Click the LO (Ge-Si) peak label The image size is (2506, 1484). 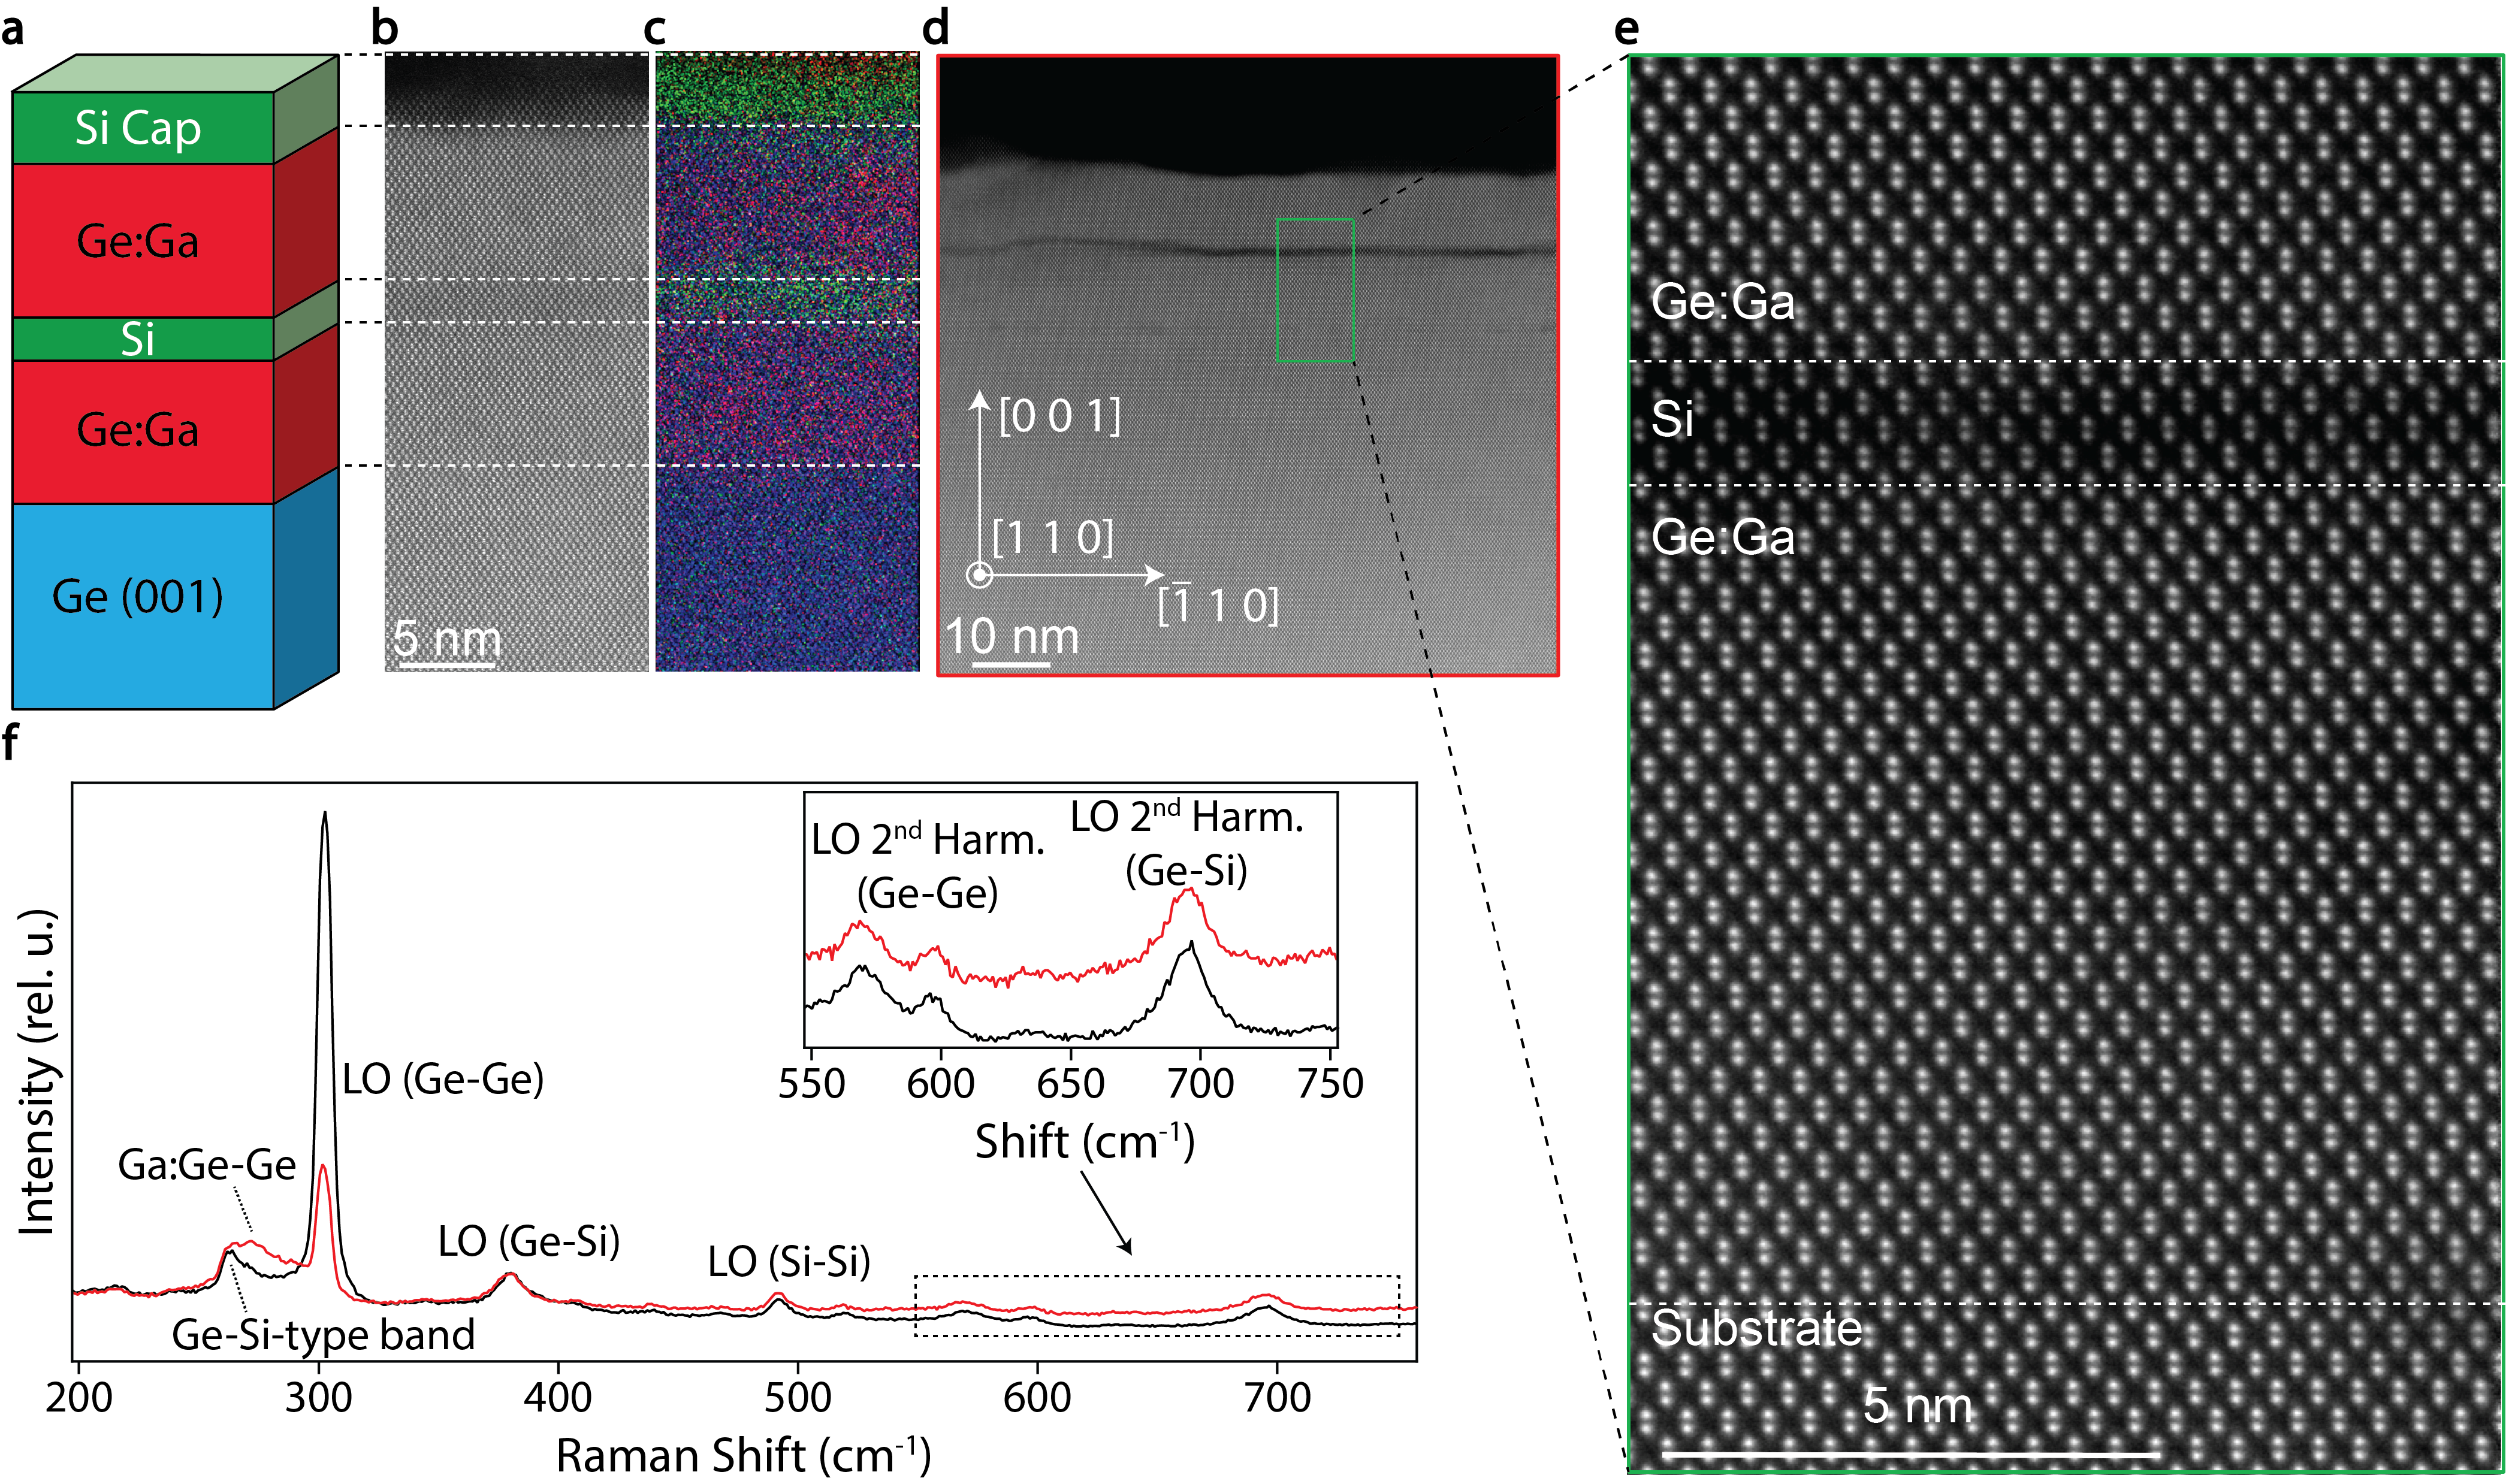tap(529, 1241)
